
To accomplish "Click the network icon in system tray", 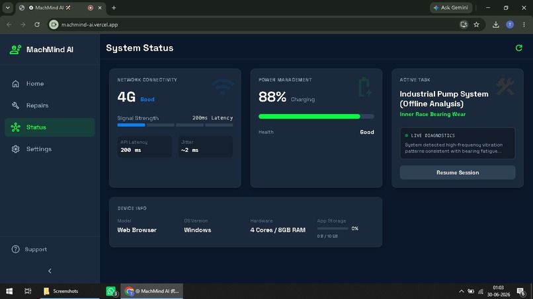I will coord(481,291).
